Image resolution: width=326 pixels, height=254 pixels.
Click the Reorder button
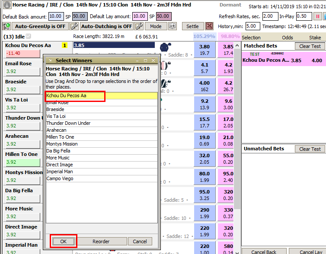[101, 241]
